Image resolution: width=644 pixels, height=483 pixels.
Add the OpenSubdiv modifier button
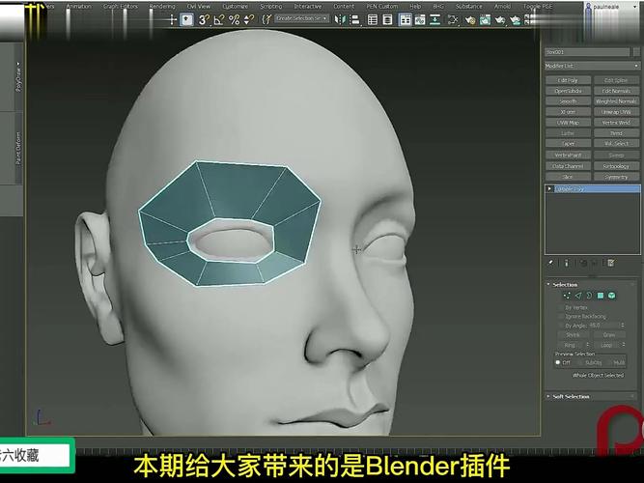[568, 91]
